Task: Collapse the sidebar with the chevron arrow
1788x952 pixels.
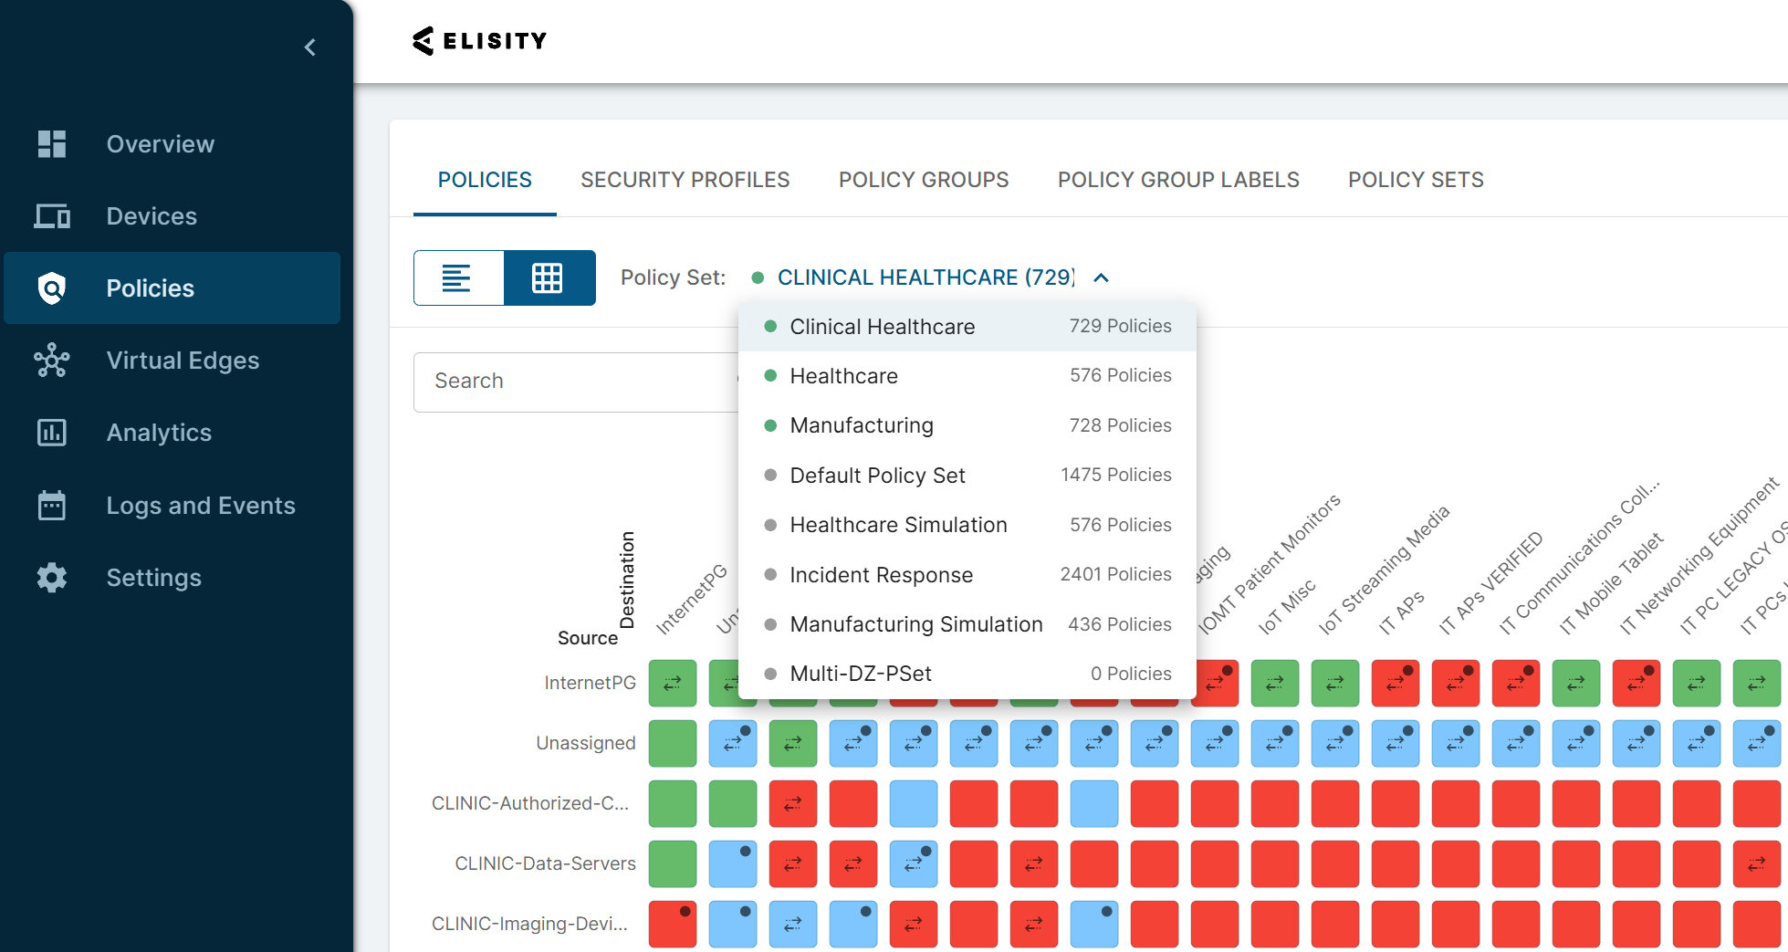Action: click(x=310, y=47)
